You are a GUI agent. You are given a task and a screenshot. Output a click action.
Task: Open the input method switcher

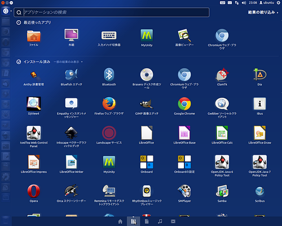coord(109,35)
